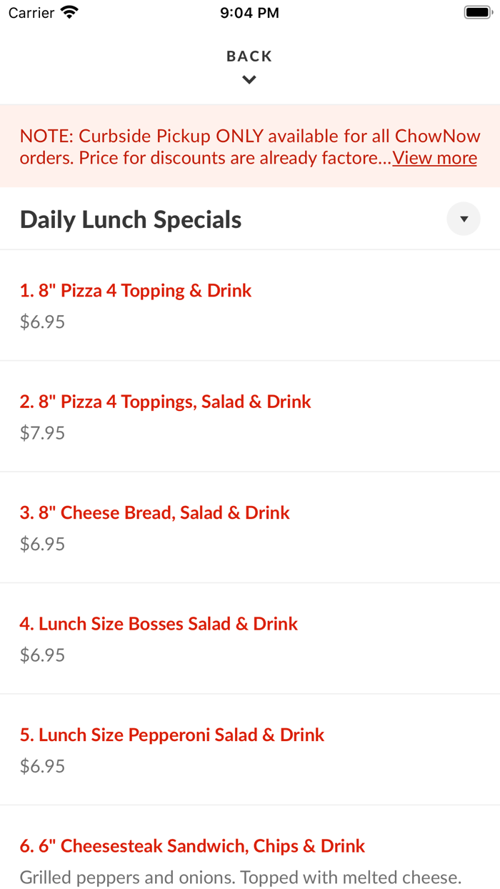Open the Lunch Size Pepperoni Salad & Drink item
Screen dimensions: 500x889
tap(172, 734)
